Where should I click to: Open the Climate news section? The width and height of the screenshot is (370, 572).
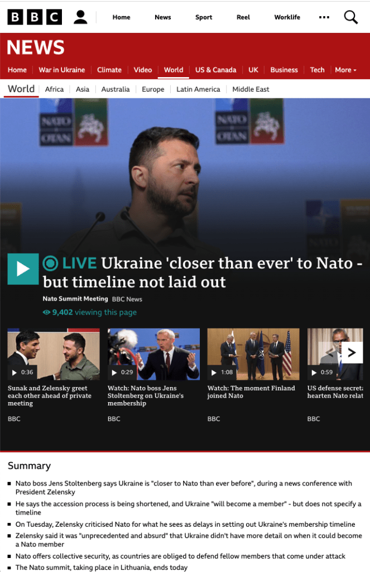(x=109, y=70)
